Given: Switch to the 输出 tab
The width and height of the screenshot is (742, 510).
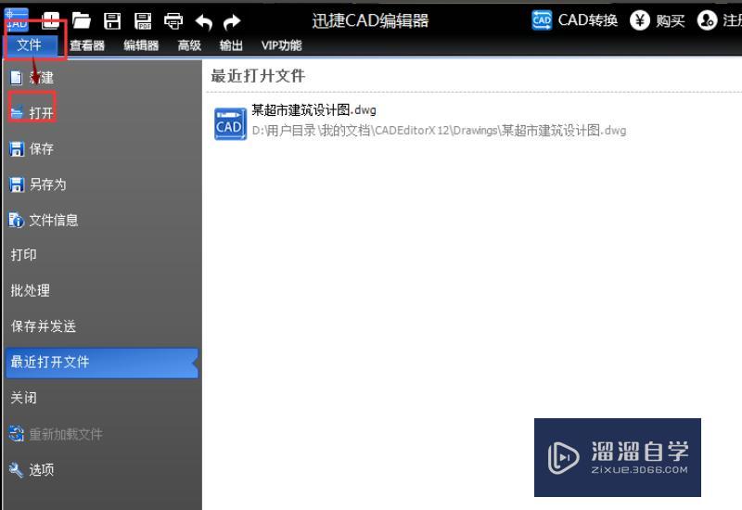Looking at the screenshot, I should 231,45.
